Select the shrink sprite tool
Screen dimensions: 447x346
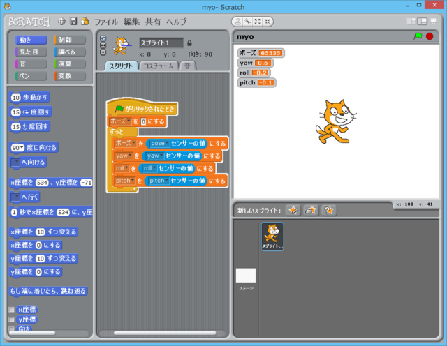tap(267, 22)
